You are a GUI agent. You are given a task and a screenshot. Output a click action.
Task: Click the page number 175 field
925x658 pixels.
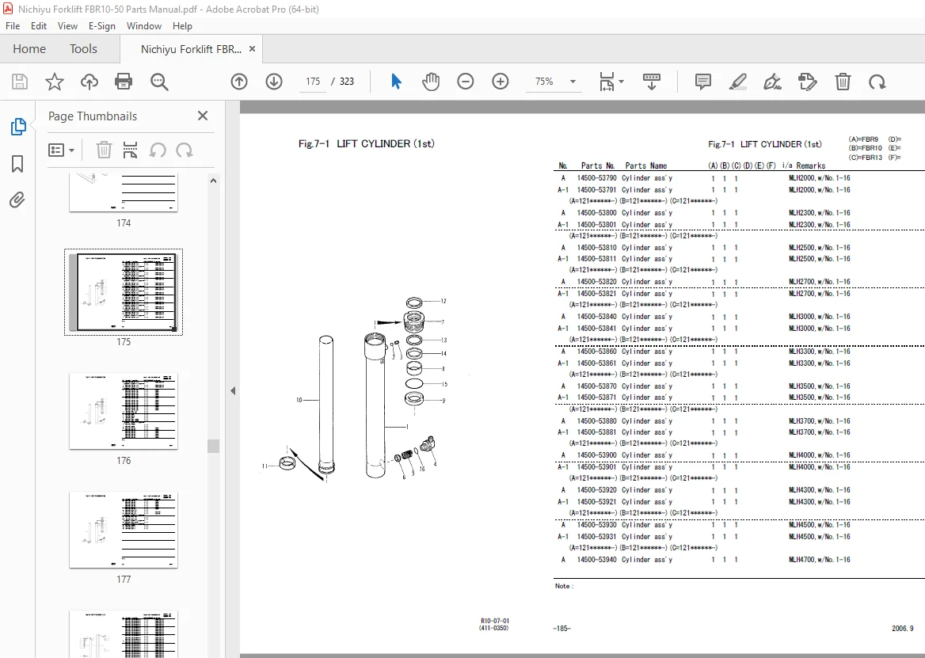click(x=313, y=82)
